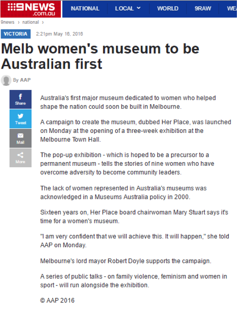Image resolution: width=237 pixels, height=312 pixels.
Task: Click the article headline text
Action: click(x=100, y=56)
